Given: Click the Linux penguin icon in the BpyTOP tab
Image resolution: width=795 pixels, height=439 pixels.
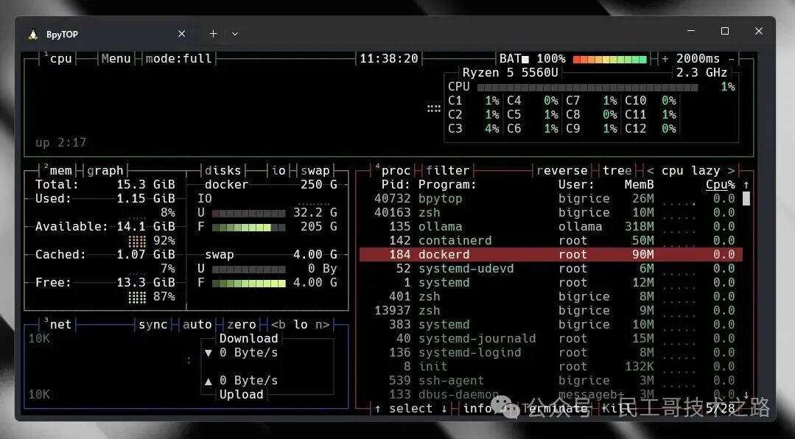Looking at the screenshot, I should click(33, 35).
